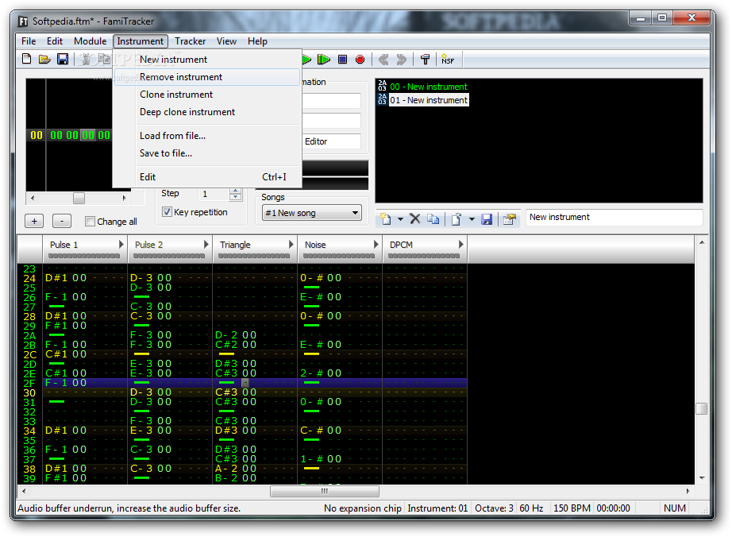This screenshot has width=732, height=537.
Task: Open the load instrument dropdown arrow
Action: [472, 219]
